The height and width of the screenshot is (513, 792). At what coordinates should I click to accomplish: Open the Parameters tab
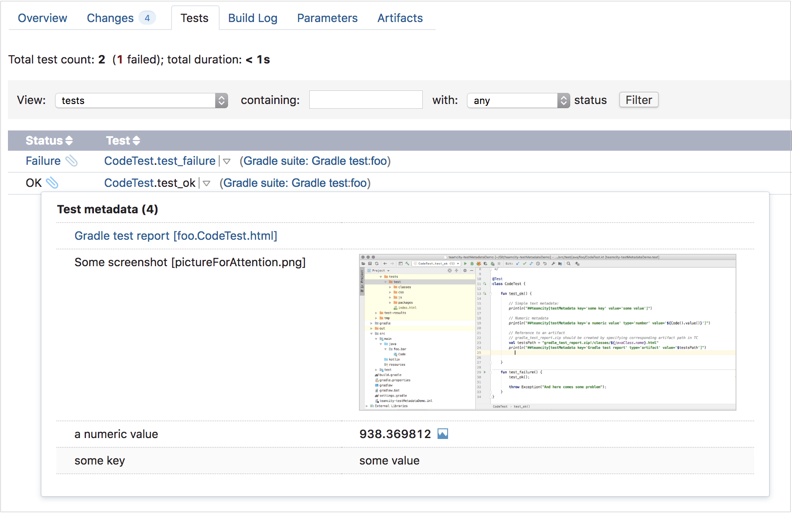pos(327,18)
